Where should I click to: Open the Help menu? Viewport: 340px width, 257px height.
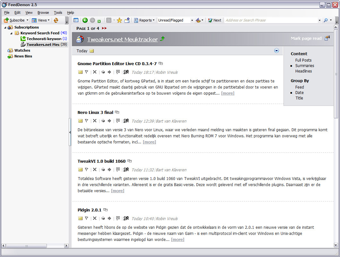[70, 13]
